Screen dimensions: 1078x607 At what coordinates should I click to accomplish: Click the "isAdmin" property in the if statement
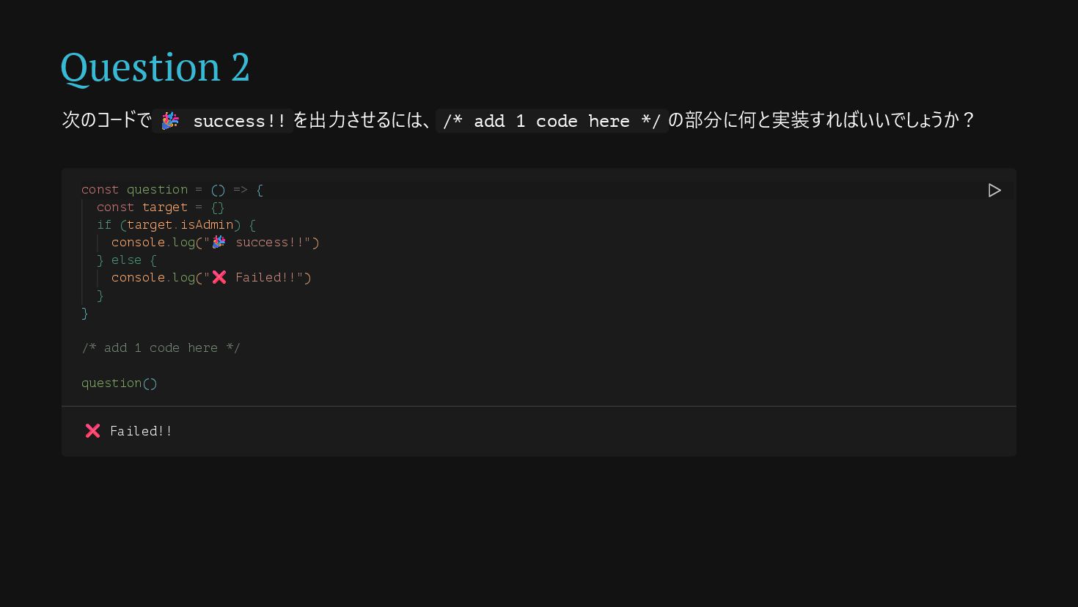(x=207, y=225)
